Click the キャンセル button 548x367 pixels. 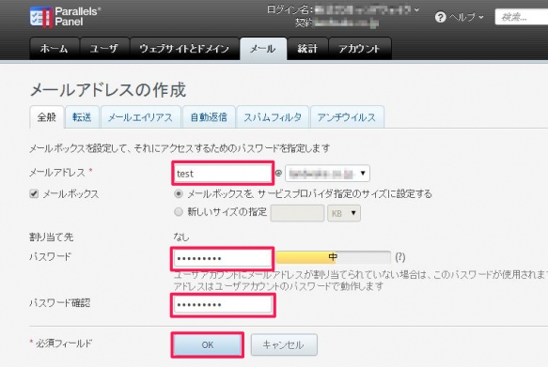pos(284,344)
